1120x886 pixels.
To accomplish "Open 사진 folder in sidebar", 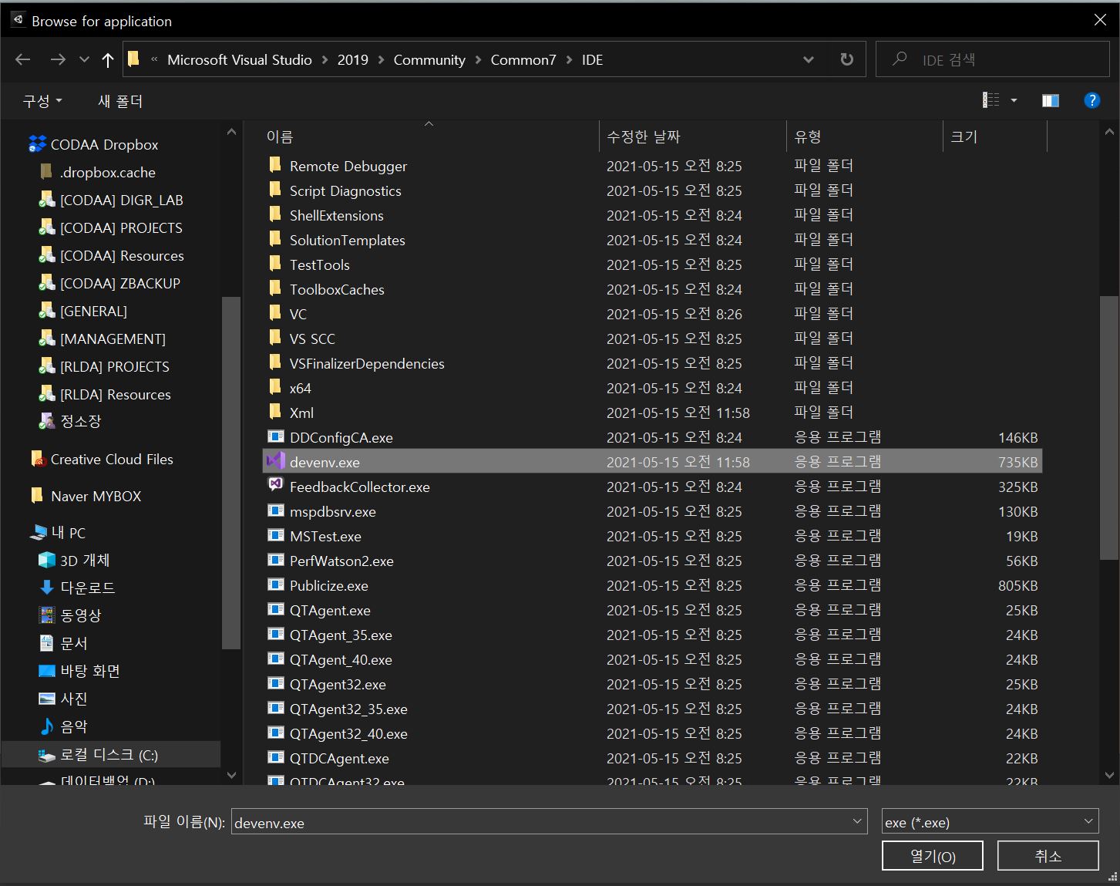I will (73, 699).
